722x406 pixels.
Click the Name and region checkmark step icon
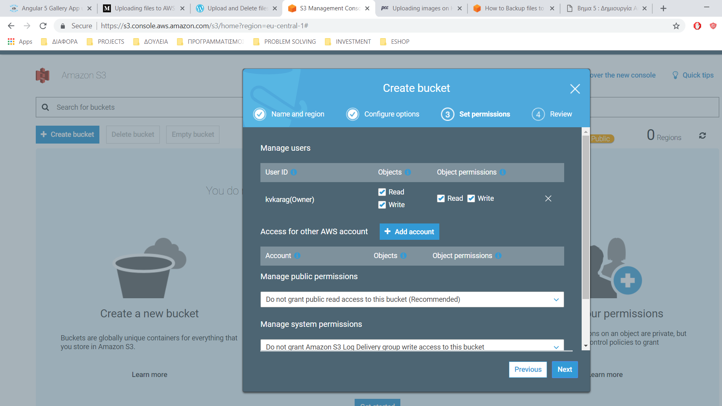pos(260,114)
